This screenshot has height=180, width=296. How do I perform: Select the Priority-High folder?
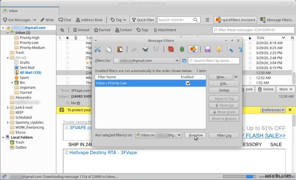(30, 38)
